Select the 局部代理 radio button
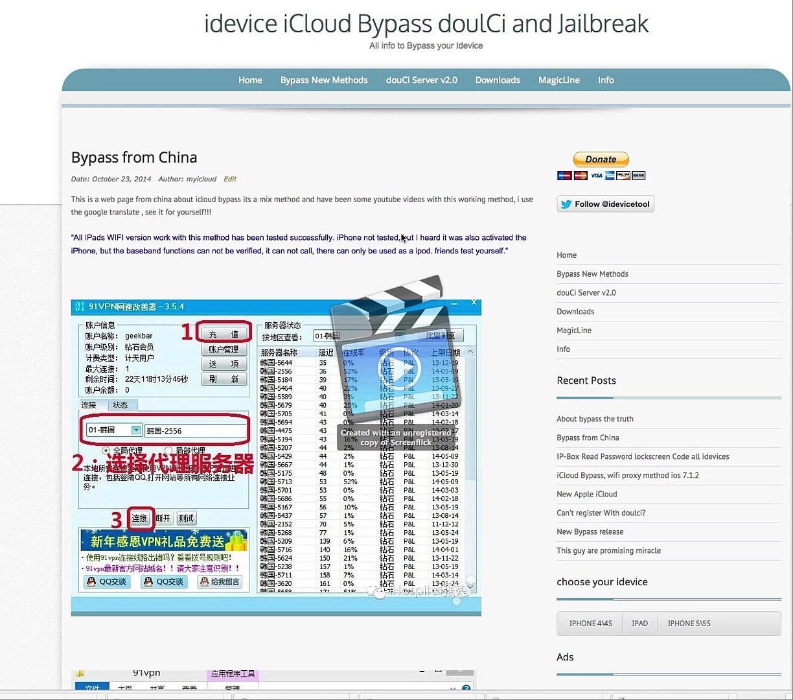This screenshot has width=793, height=700. pyautogui.click(x=168, y=450)
